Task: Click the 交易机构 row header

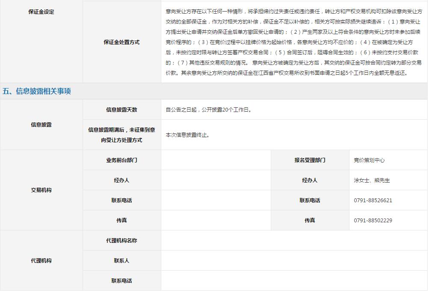Action: (41, 190)
